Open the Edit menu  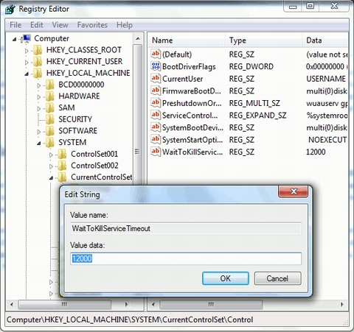pos(37,25)
